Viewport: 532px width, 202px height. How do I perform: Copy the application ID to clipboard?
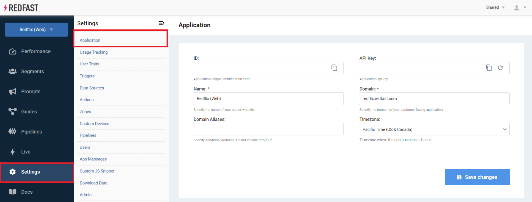click(x=334, y=68)
